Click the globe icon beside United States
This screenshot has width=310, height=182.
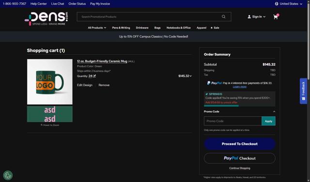(x=277, y=4)
